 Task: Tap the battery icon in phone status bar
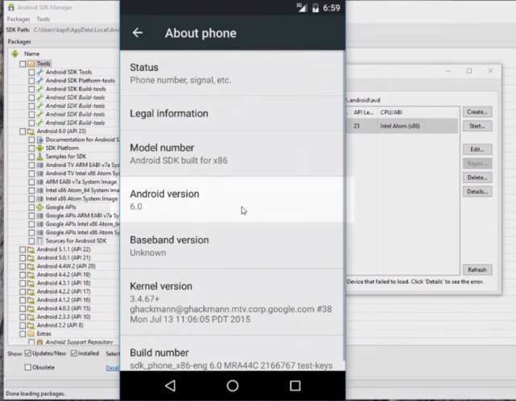[315, 7]
